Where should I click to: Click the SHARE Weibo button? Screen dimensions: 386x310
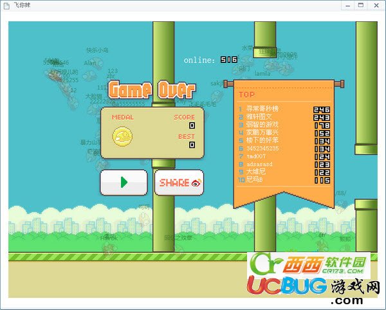(179, 183)
